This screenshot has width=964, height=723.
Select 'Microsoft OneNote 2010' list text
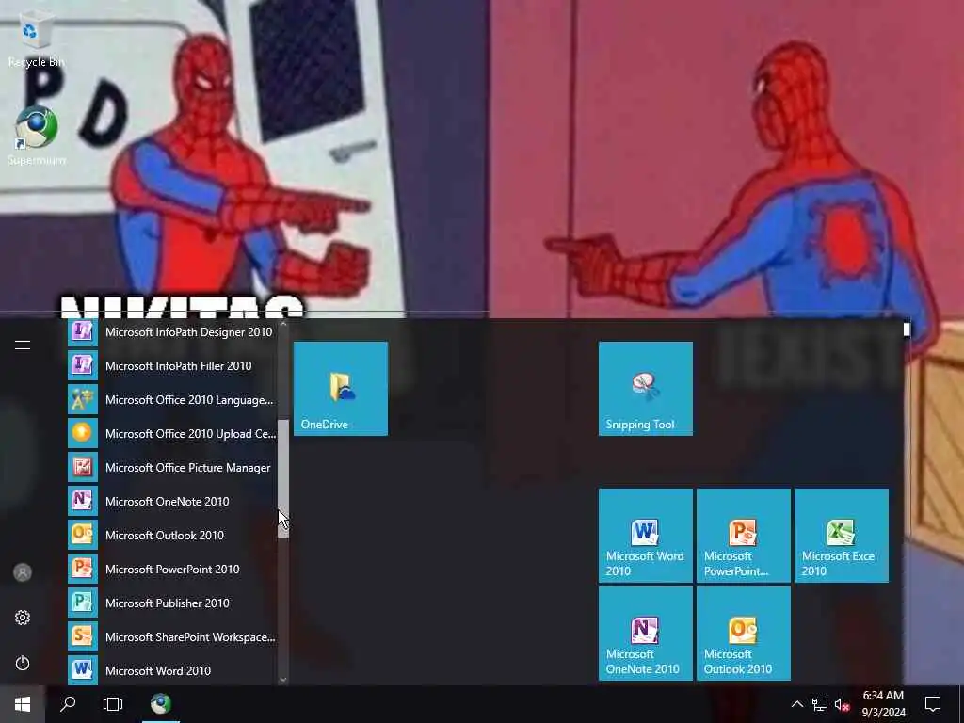click(x=168, y=501)
